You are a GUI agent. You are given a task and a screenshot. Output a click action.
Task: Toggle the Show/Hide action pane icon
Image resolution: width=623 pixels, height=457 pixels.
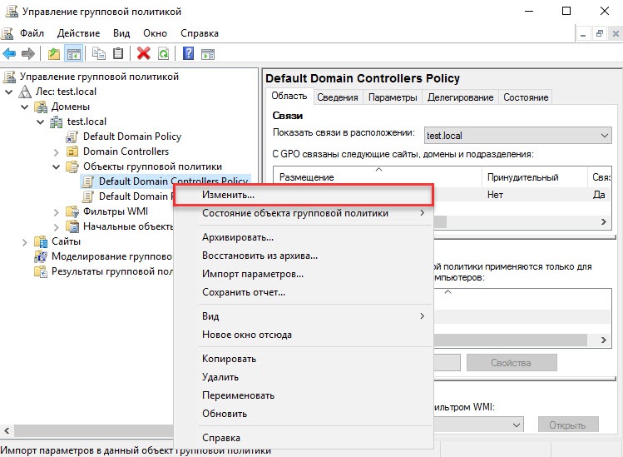(208, 54)
